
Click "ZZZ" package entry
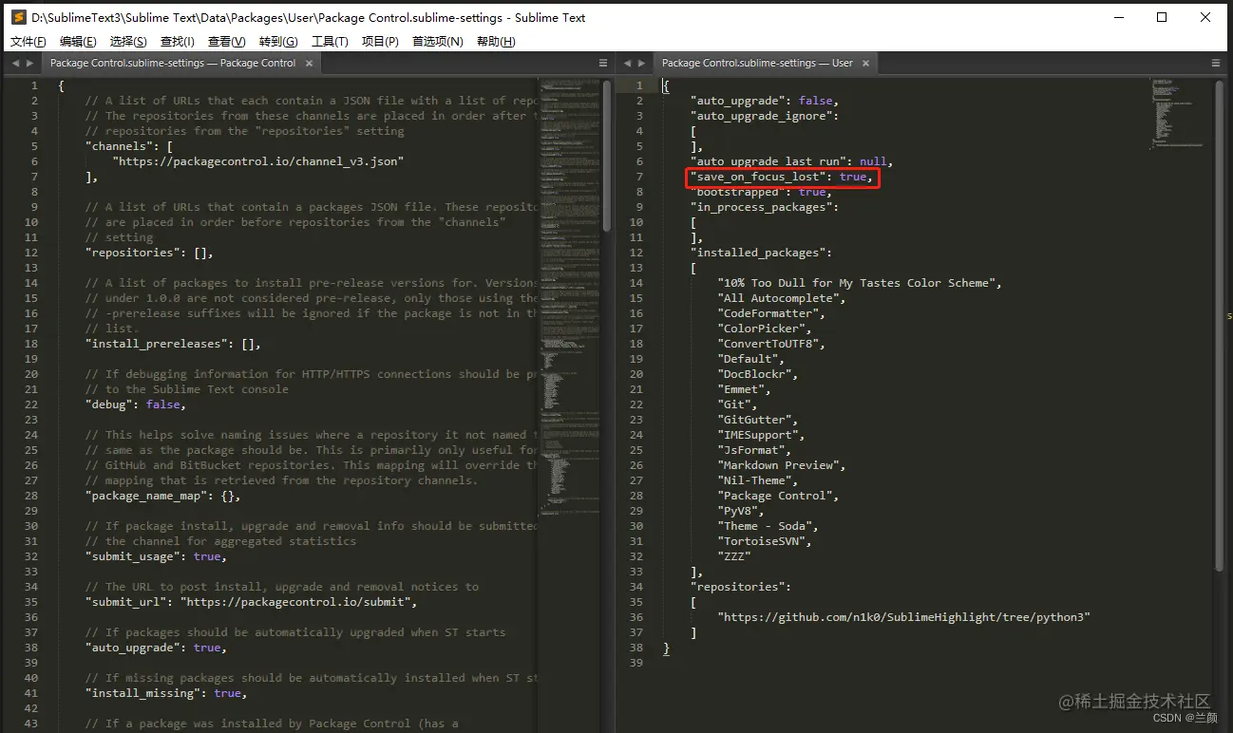pos(734,556)
